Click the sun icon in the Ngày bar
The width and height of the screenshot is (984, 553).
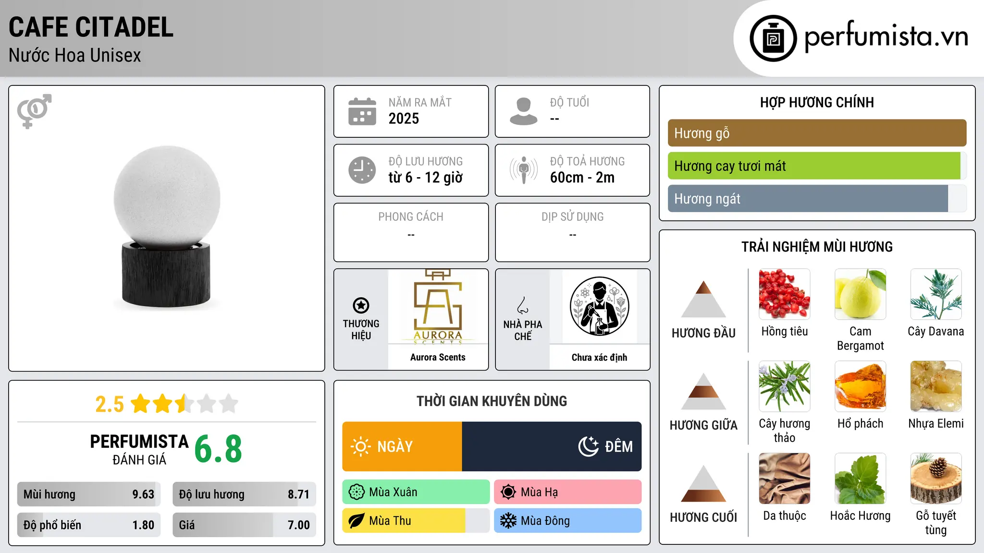360,446
